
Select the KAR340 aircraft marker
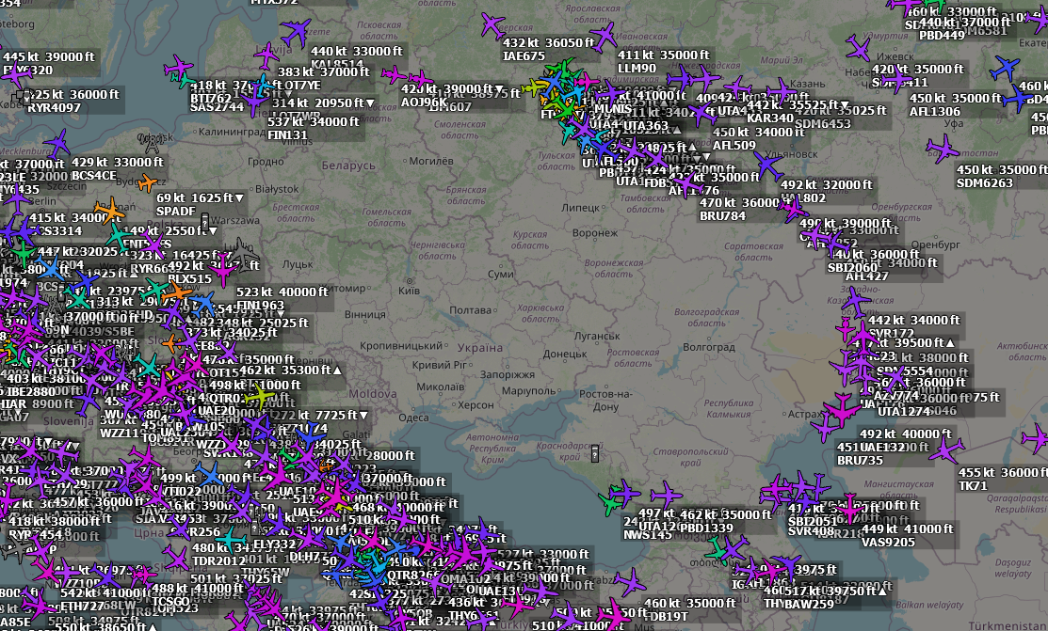pyautogui.click(x=737, y=87)
